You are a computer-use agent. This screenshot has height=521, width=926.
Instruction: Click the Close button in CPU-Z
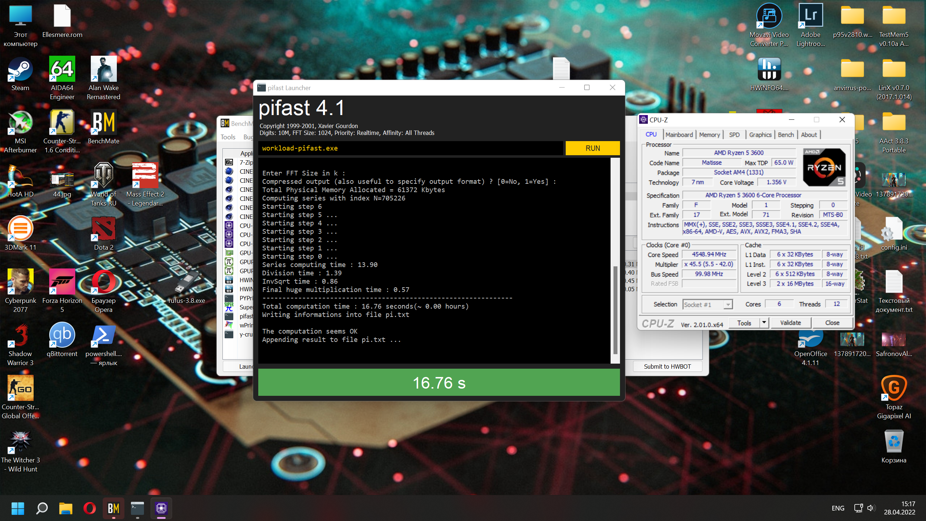(x=832, y=323)
